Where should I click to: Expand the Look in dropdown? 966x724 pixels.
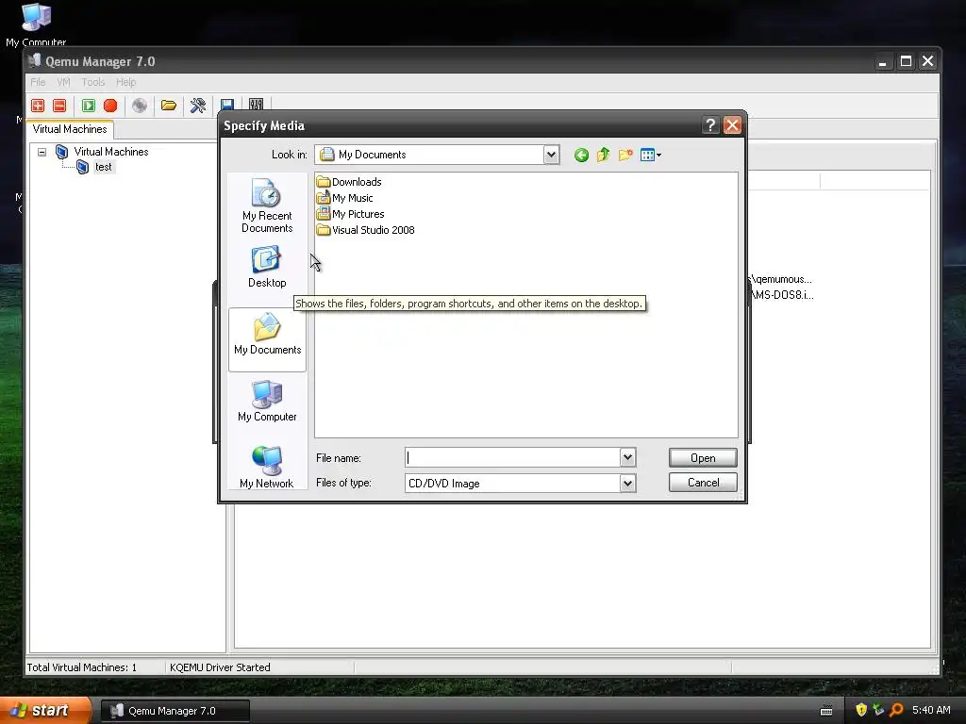551,156
